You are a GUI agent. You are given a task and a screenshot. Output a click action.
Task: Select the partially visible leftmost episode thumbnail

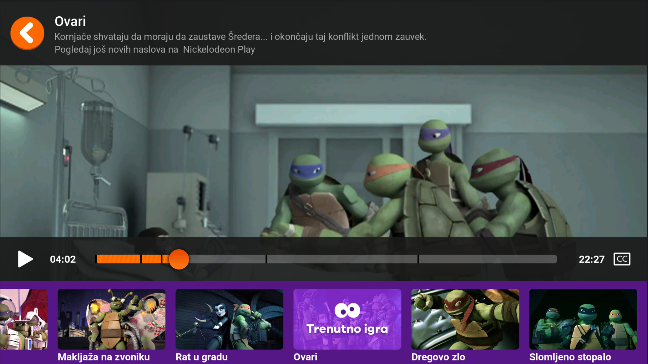[23, 319]
